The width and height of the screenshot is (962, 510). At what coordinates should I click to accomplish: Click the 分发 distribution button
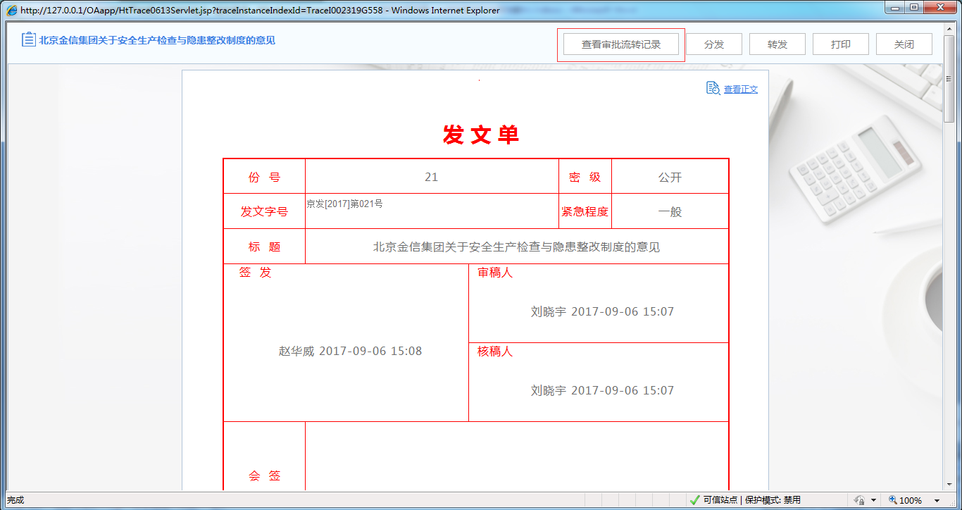[713, 44]
